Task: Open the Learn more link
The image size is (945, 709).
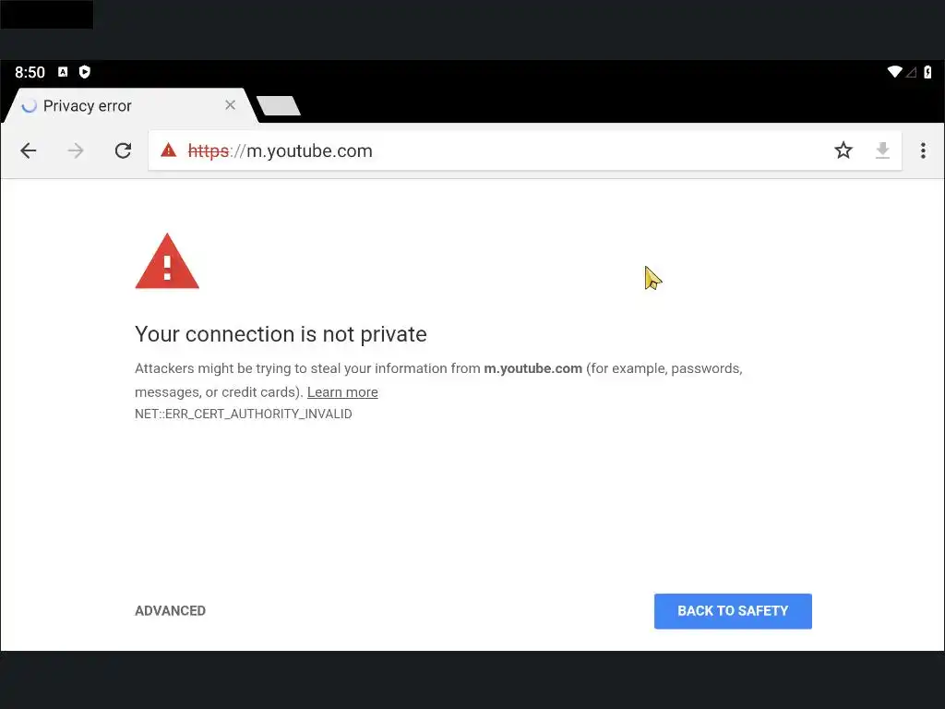Action: [342, 392]
